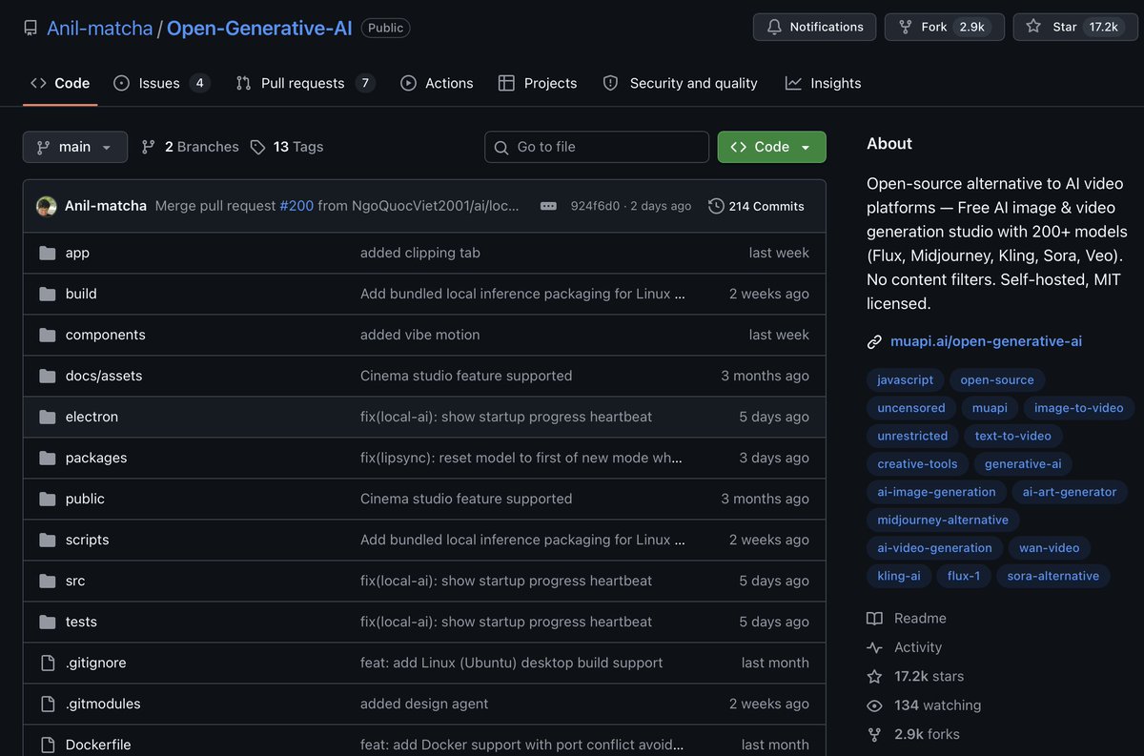The height and width of the screenshot is (756, 1144).
Task: Open the Code tab
Action: pyautogui.click(x=60, y=83)
